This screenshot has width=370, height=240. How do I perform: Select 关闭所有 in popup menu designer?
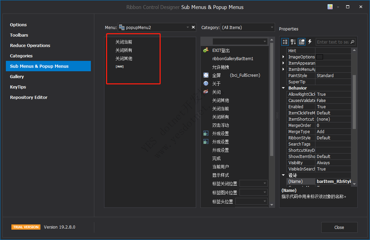pyautogui.click(x=124, y=50)
